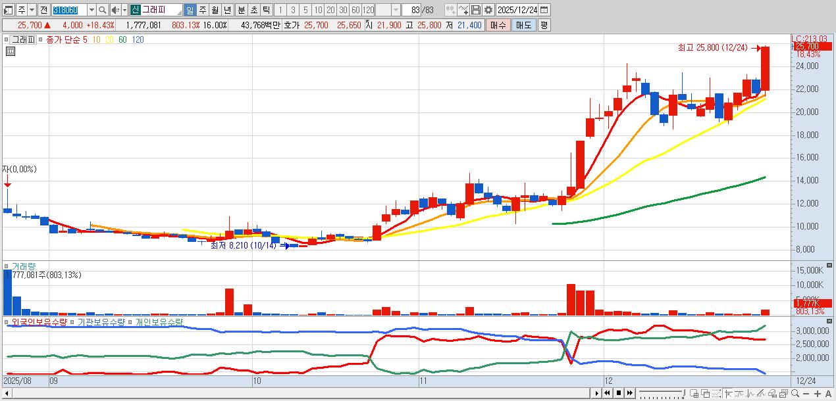Click the speaker sound icon
The width and height of the screenshot is (836, 401).
pos(115,10)
